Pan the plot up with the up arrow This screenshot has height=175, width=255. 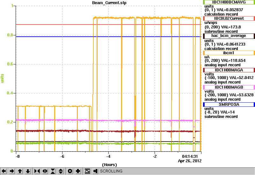click(x=20, y=171)
